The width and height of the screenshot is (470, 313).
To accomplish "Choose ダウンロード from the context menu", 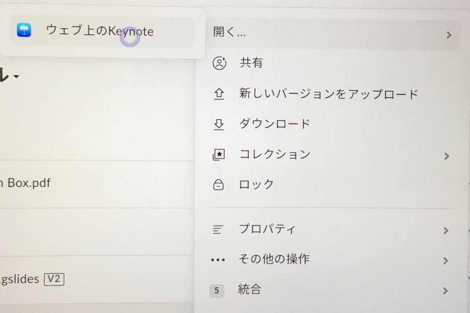I will coord(274,124).
